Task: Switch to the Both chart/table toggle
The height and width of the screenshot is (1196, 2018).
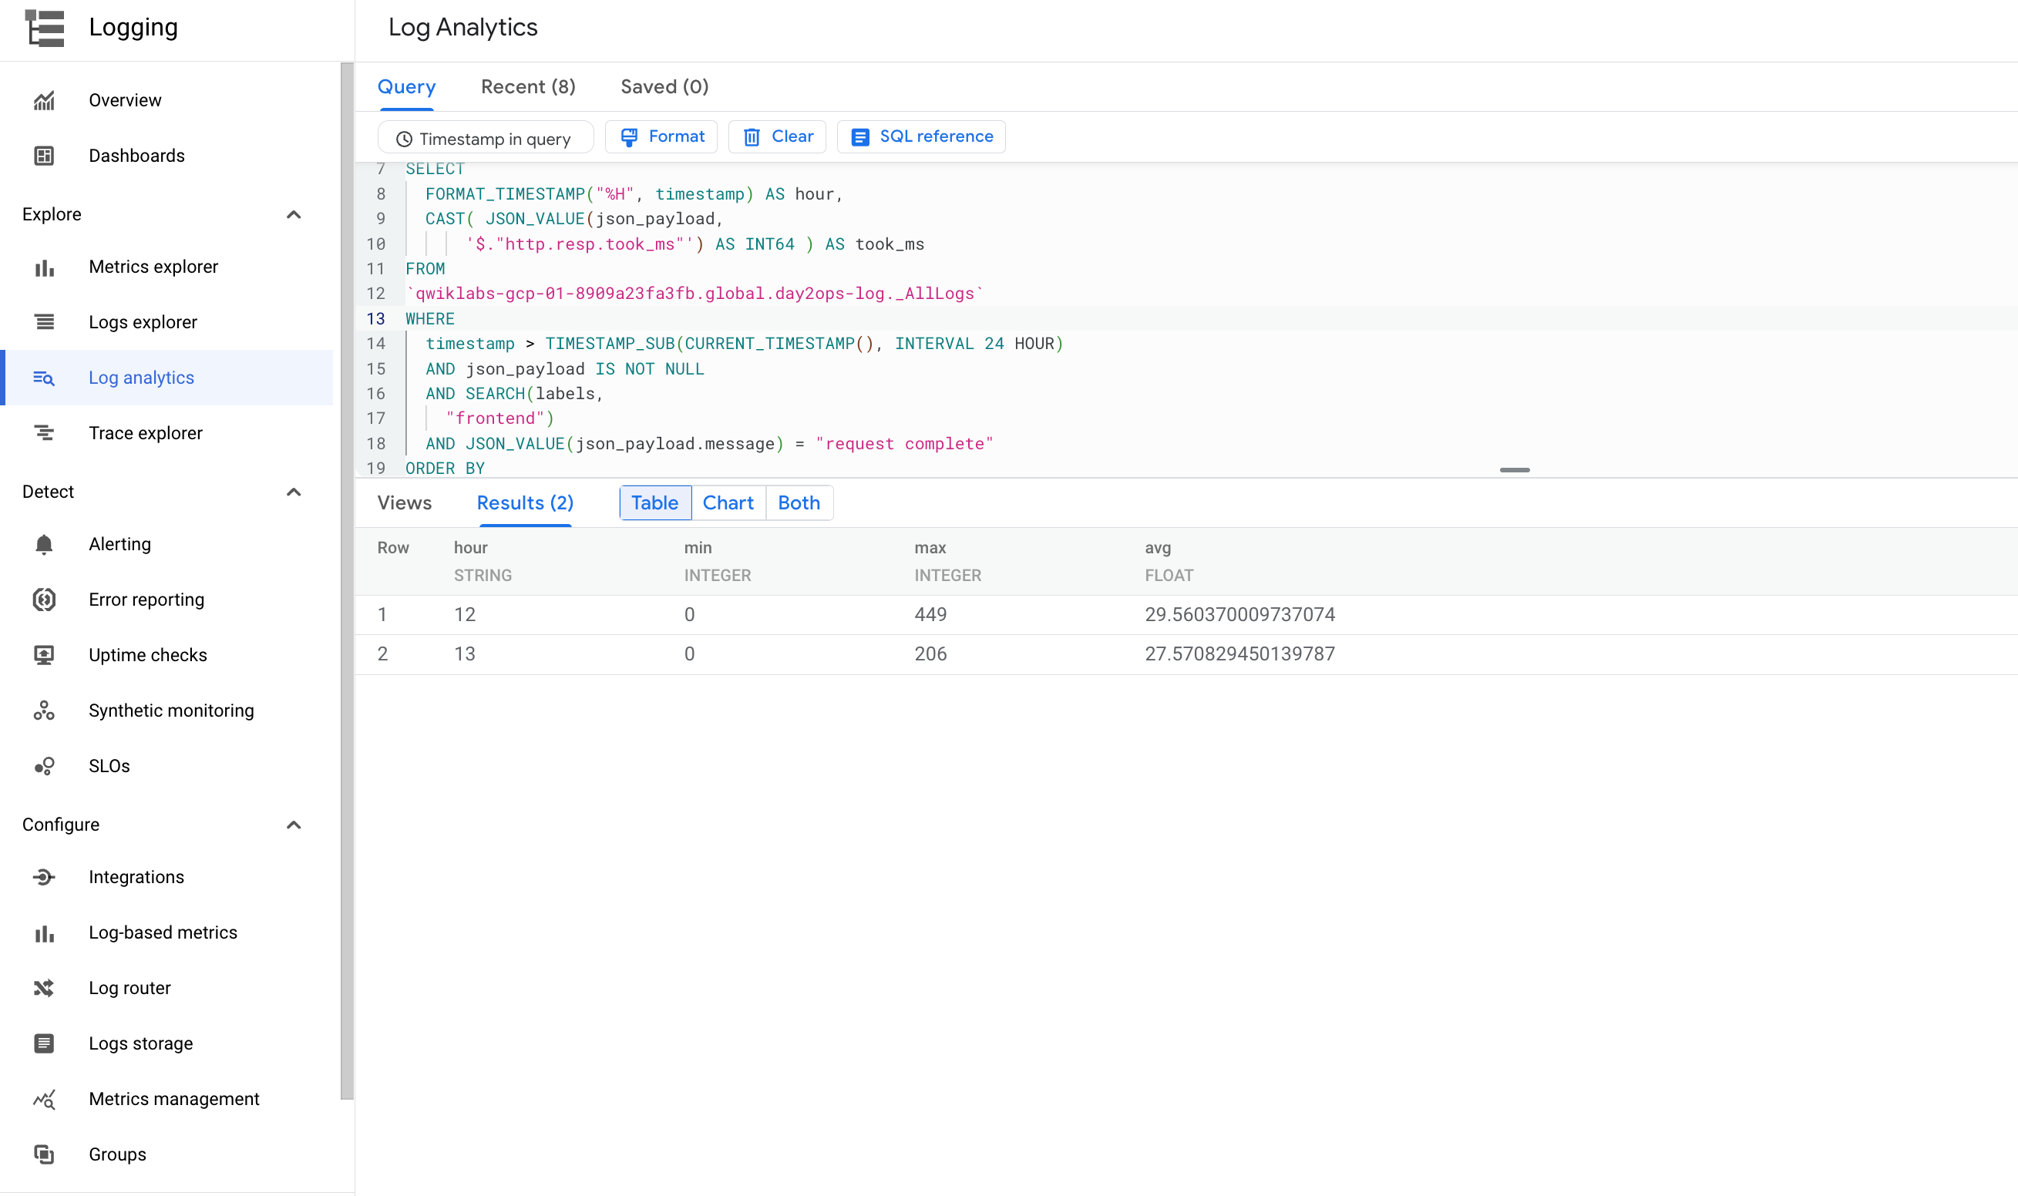Action: [799, 502]
